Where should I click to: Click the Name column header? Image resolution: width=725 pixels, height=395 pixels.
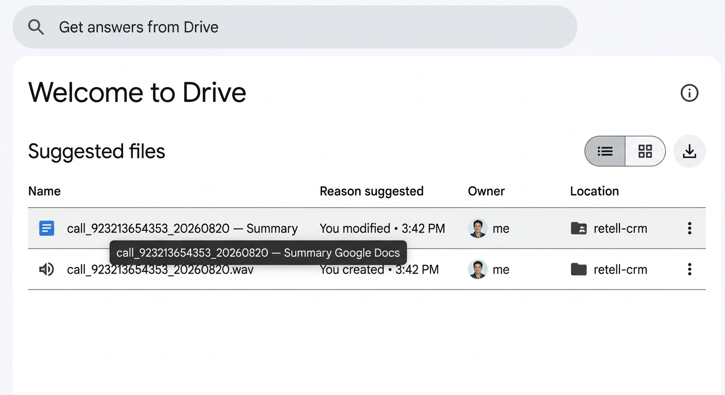click(44, 191)
